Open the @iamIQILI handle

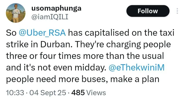pyautogui.click(x=50, y=17)
